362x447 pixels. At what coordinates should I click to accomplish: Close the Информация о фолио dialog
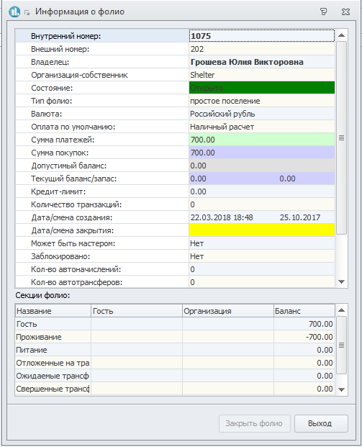pos(345,12)
